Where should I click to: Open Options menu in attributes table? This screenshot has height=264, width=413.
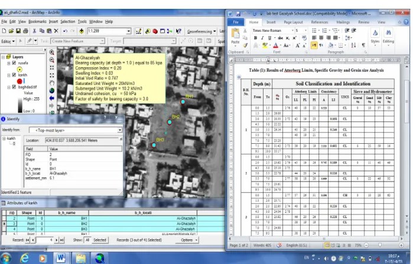point(188,240)
